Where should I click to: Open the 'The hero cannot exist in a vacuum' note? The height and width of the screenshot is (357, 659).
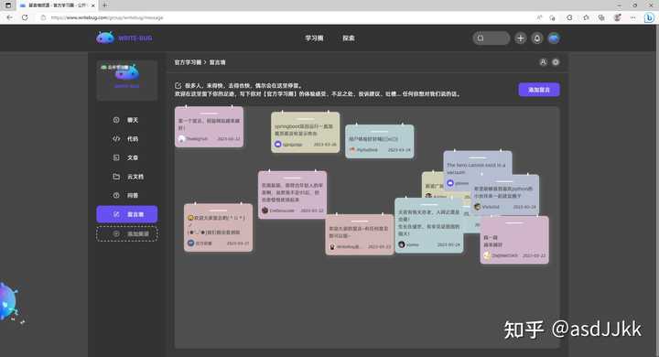coord(478,163)
